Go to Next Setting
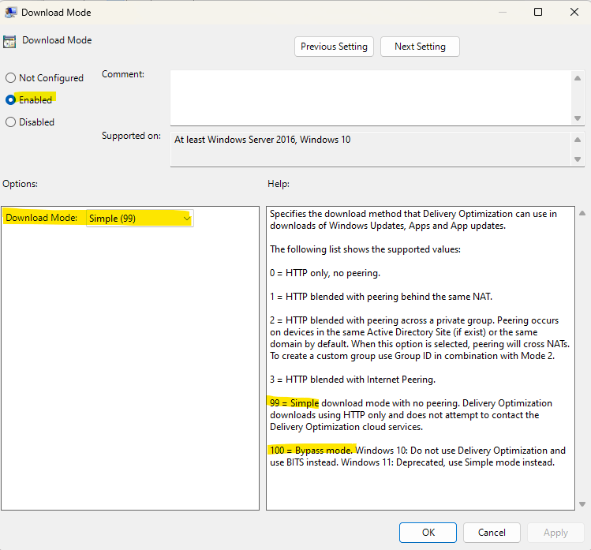 (x=420, y=47)
